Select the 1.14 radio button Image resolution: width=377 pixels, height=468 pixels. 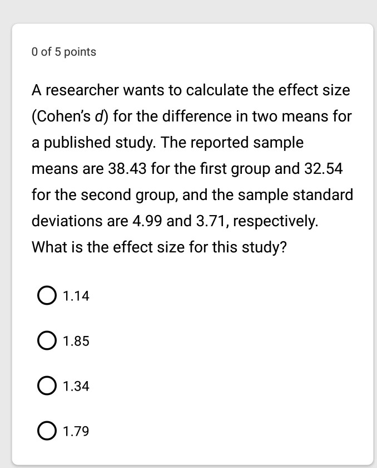pyautogui.click(x=47, y=296)
